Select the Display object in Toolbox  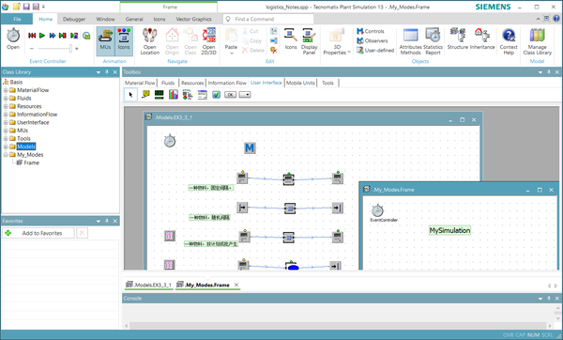pyautogui.click(x=160, y=95)
